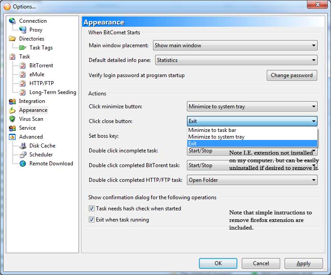Screen dimensions: 331x275
Task: Click the Connection globe icon
Action: pyautogui.click(x=12, y=21)
